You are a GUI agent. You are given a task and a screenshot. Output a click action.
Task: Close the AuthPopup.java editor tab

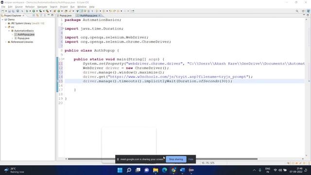(x=100, y=16)
